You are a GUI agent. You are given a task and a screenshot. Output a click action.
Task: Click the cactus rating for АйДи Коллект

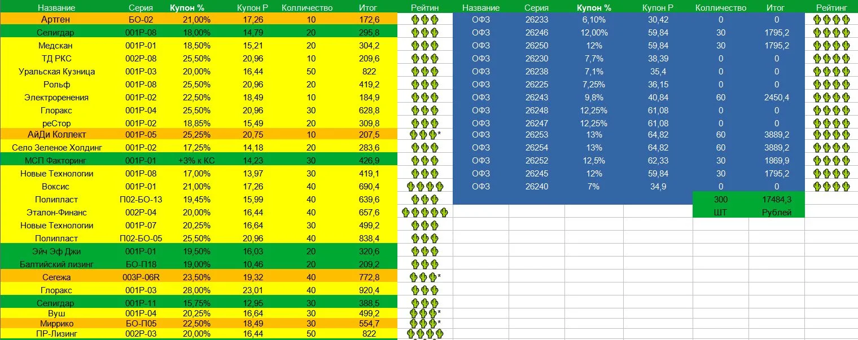click(425, 135)
